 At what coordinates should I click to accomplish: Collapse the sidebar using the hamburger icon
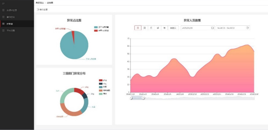(3, 3)
